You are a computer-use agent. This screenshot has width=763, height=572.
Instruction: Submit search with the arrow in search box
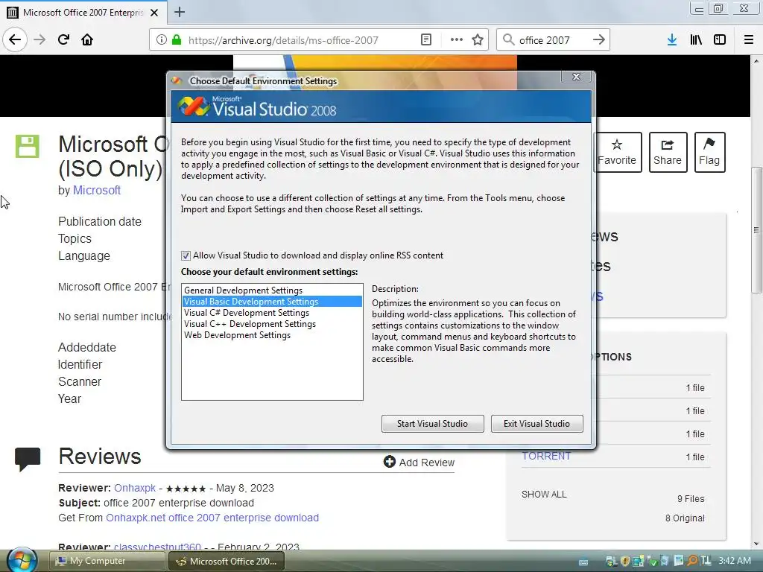click(x=599, y=40)
